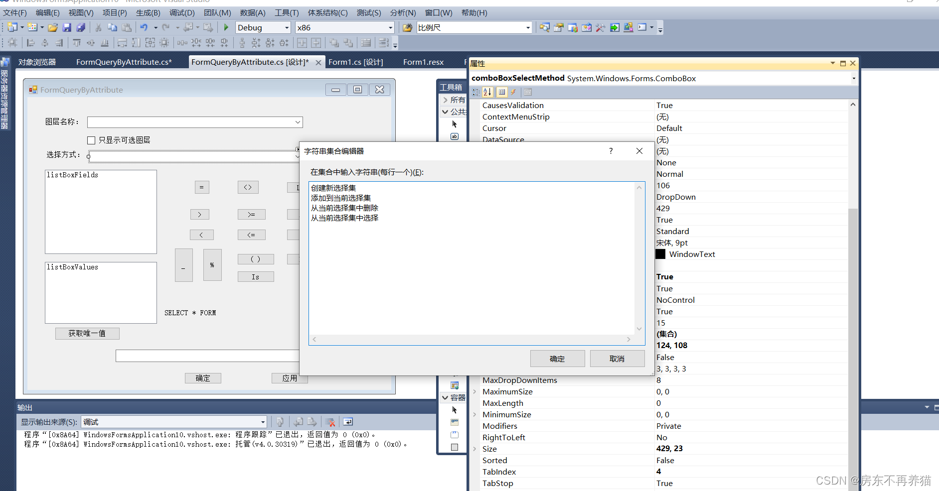Expand the Size property row
The image size is (939, 491).
coord(474,449)
